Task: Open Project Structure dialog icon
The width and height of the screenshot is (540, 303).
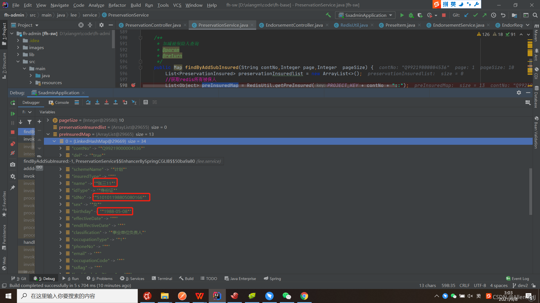Action: tap(514, 15)
